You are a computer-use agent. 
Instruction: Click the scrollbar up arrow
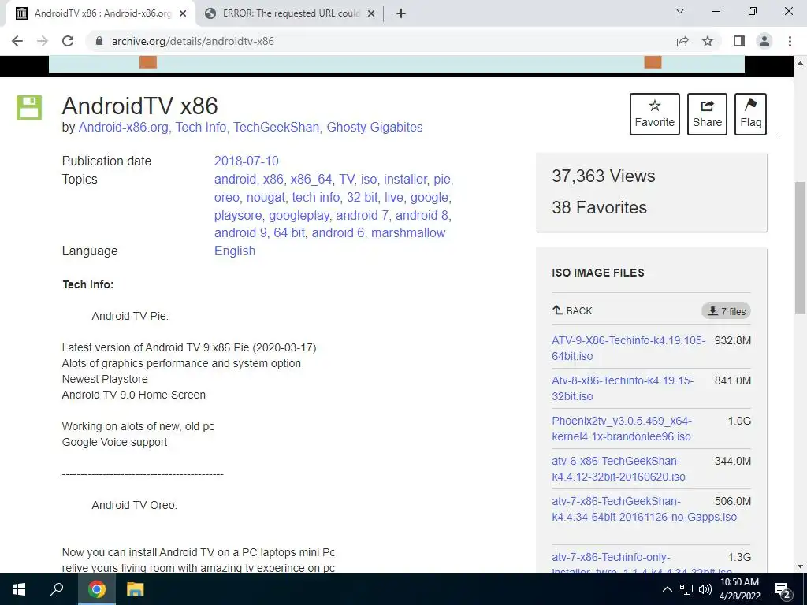click(x=801, y=63)
